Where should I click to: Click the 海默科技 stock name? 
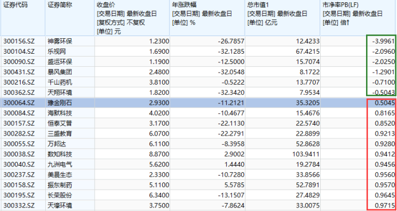click(60, 113)
